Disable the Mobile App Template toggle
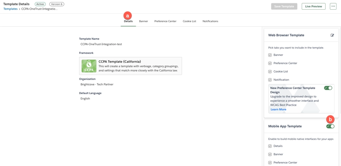Image resolution: width=341 pixels, height=166 pixels. click(330, 126)
